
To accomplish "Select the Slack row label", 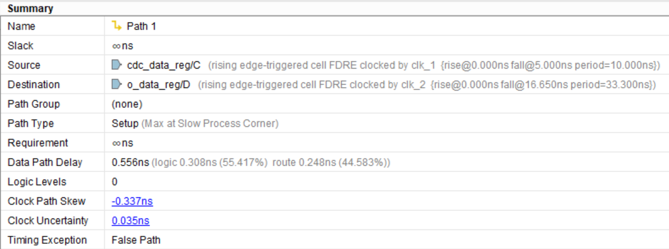I will tap(20, 46).
